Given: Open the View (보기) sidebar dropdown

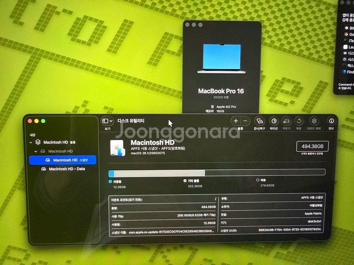Looking at the screenshot, I should click(x=108, y=121).
